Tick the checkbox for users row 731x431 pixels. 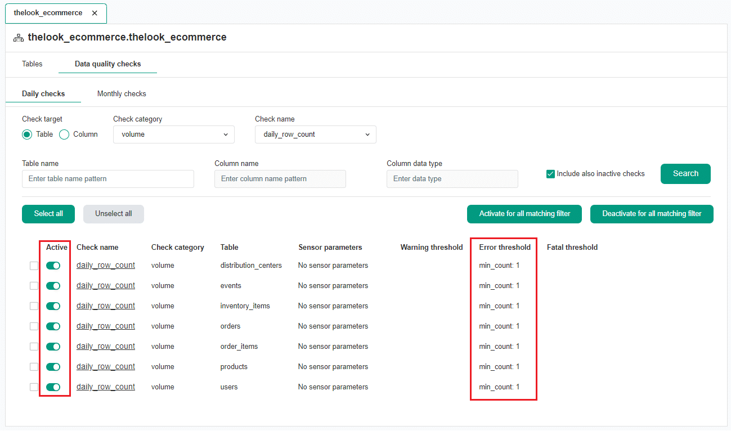click(x=34, y=387)
